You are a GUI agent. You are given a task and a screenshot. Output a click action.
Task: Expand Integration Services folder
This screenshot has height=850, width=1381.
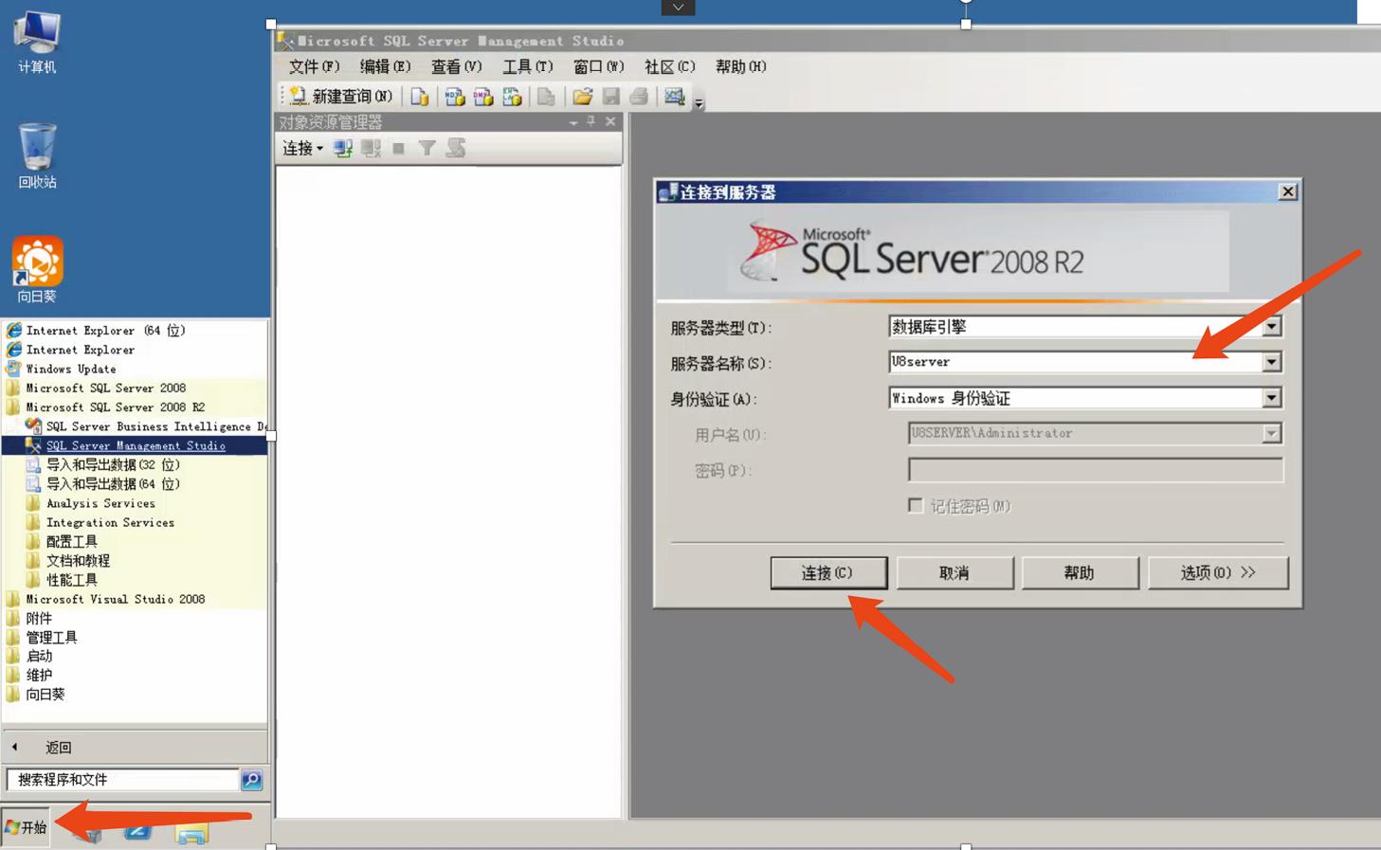pos(109,522)
